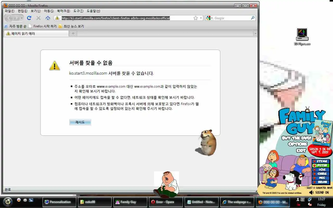Click the Windows Start orb

pos(8,201)
